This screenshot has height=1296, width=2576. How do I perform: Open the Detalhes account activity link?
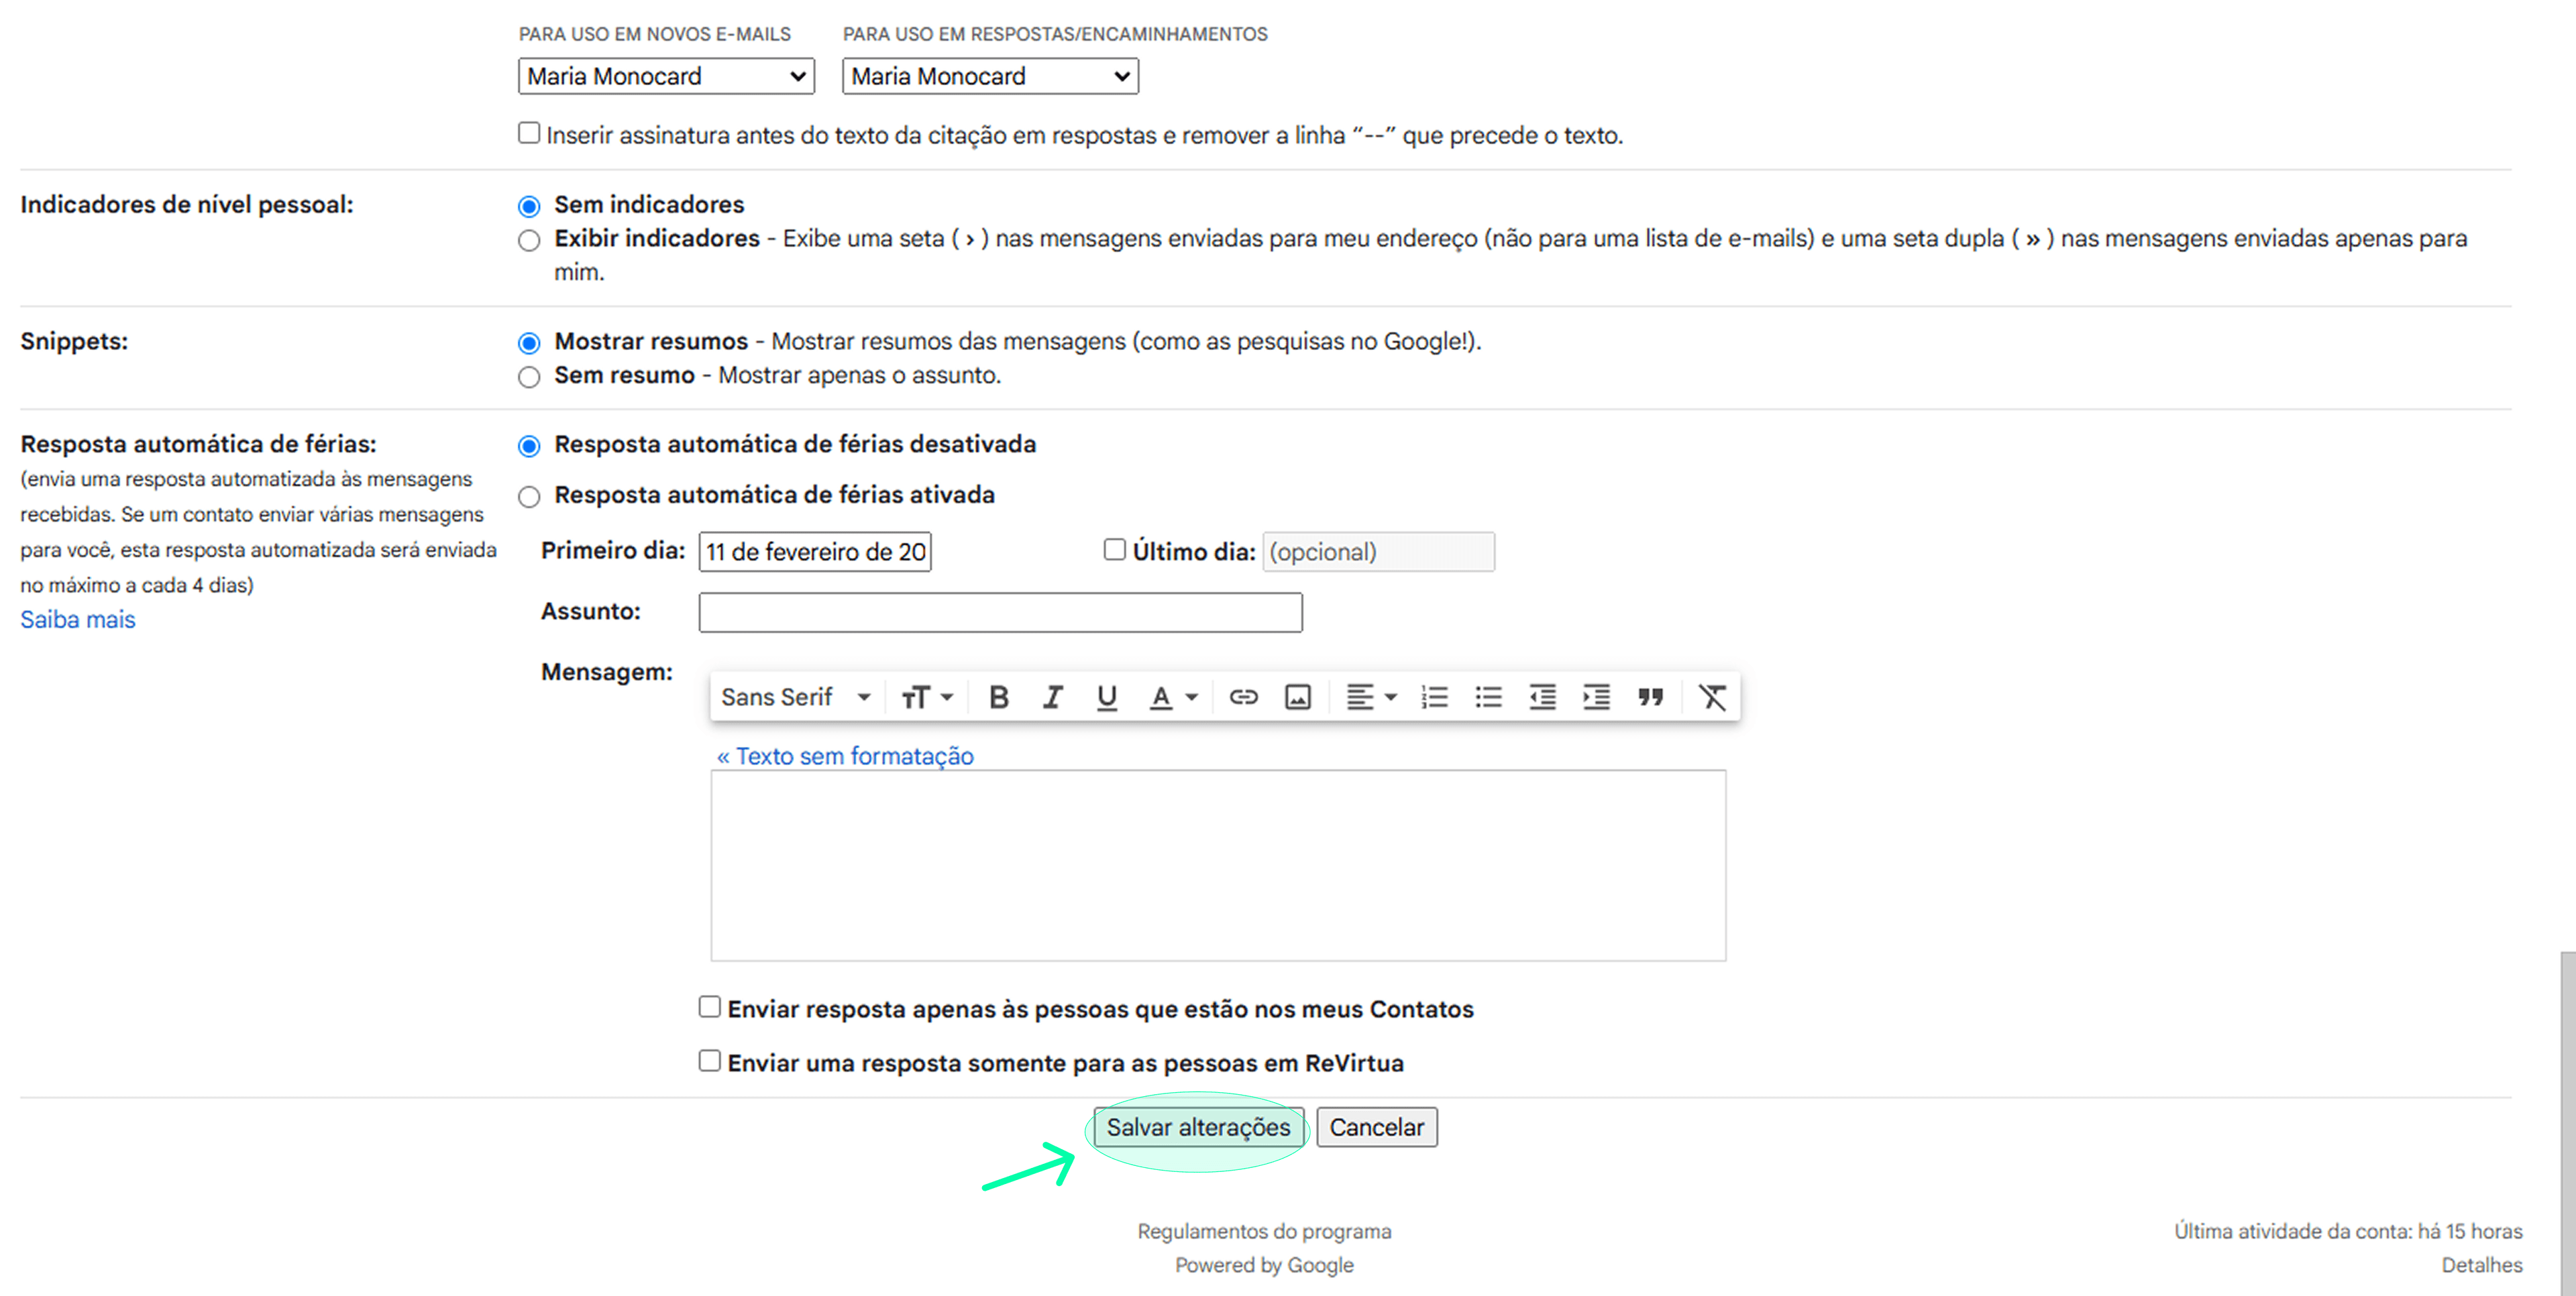coord(2481,1265)
